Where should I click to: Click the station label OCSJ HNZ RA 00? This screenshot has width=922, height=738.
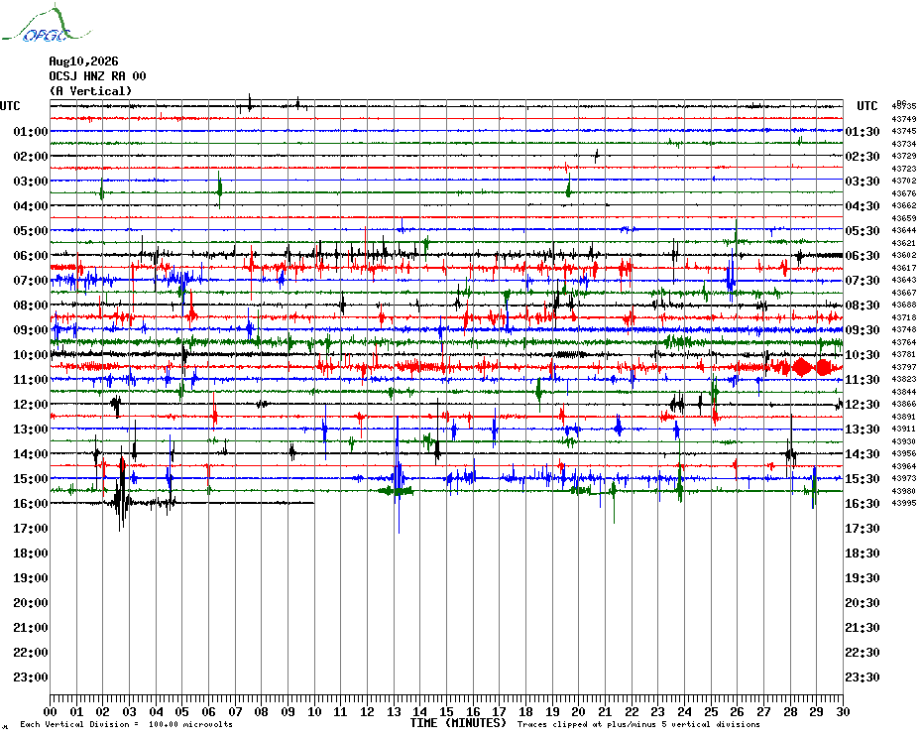click(97, 76)
